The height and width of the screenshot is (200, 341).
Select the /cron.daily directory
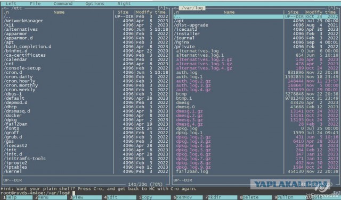coord(86,77)
